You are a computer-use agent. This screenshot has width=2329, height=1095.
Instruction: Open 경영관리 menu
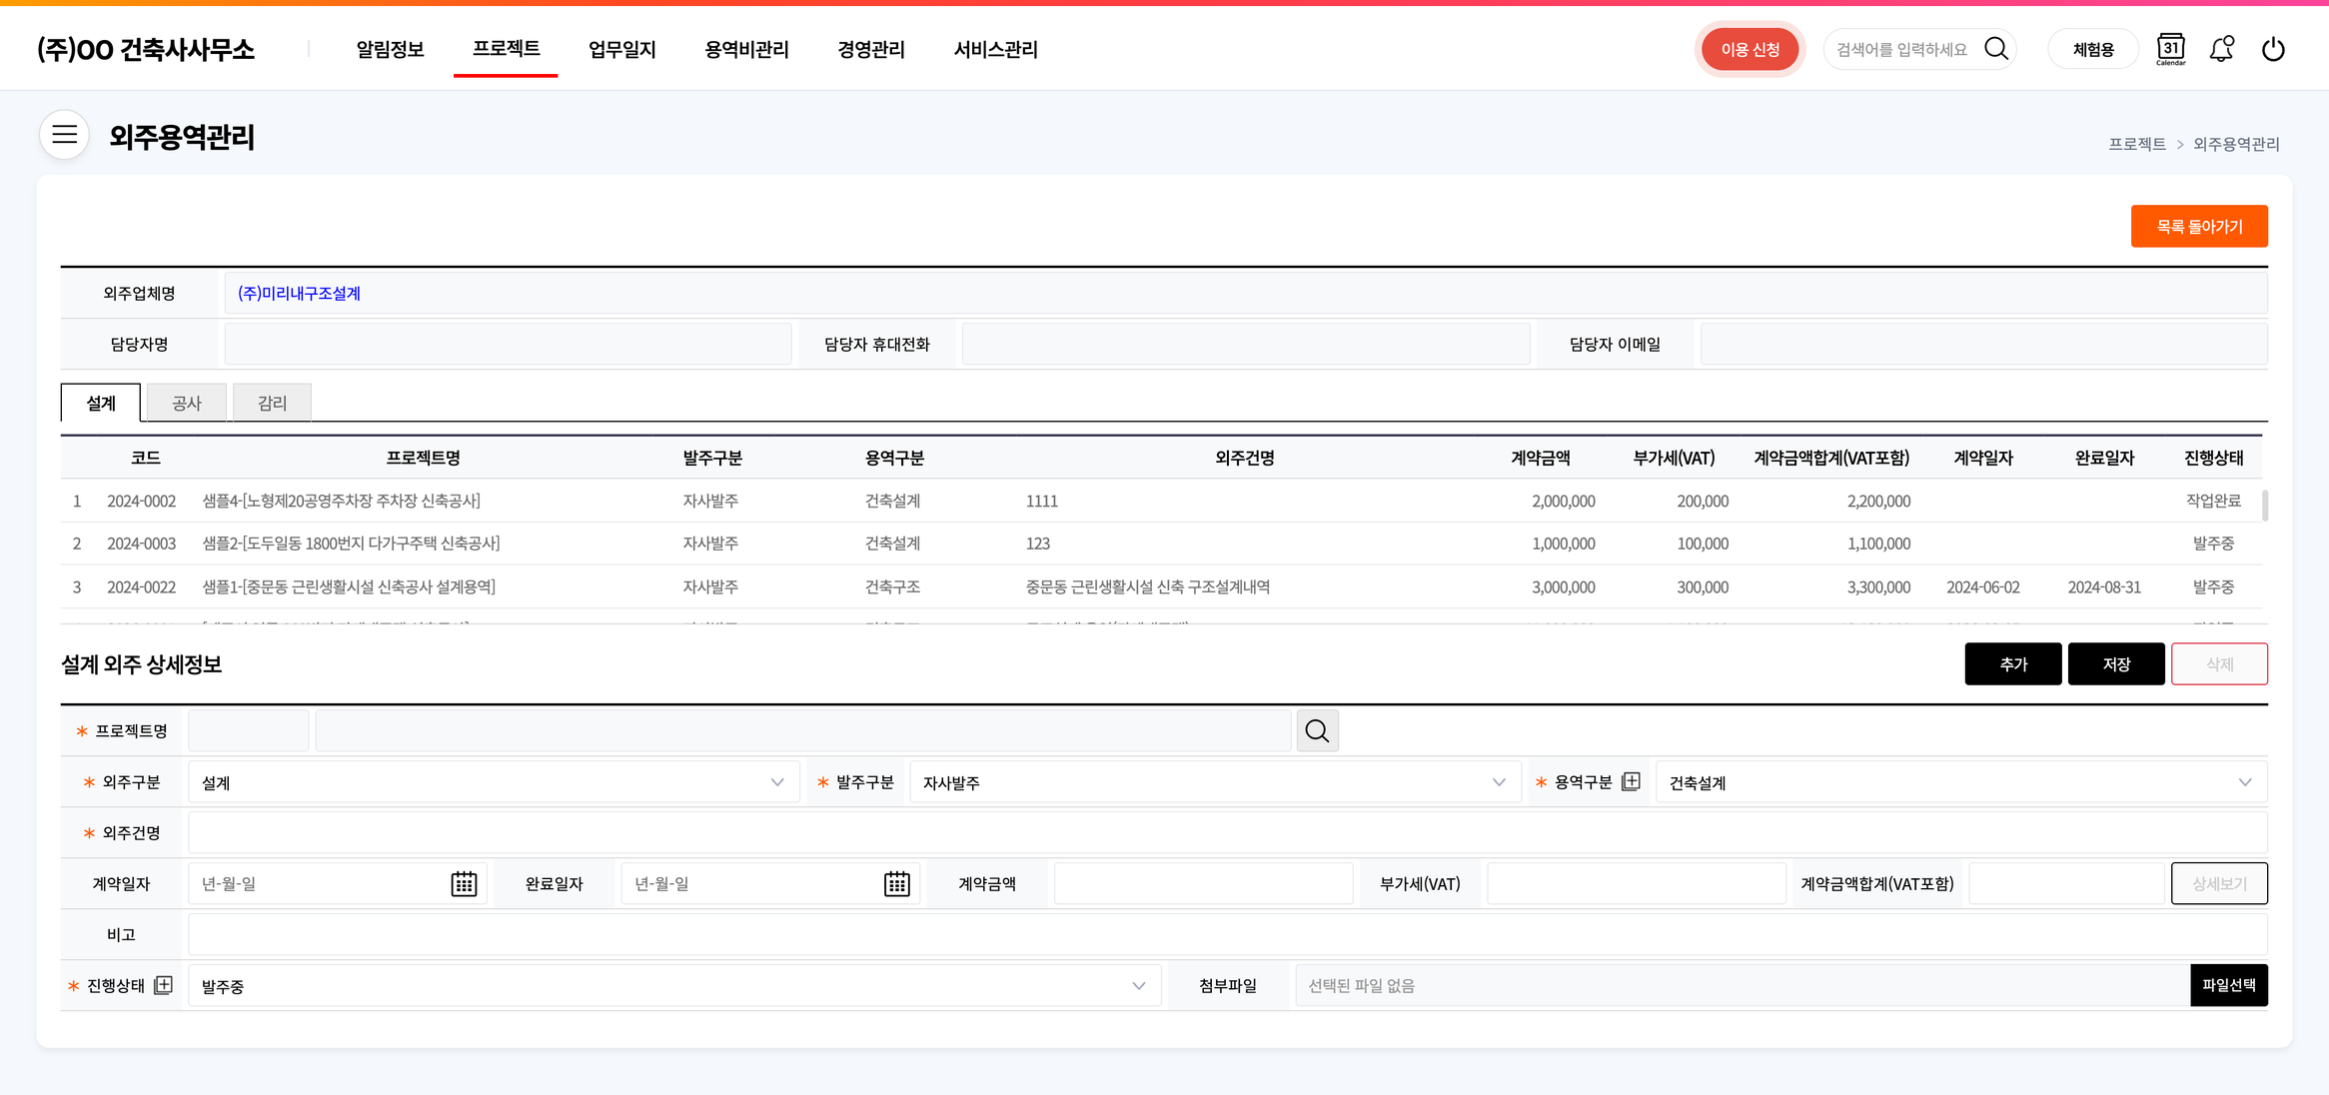[x=871, y=49]
